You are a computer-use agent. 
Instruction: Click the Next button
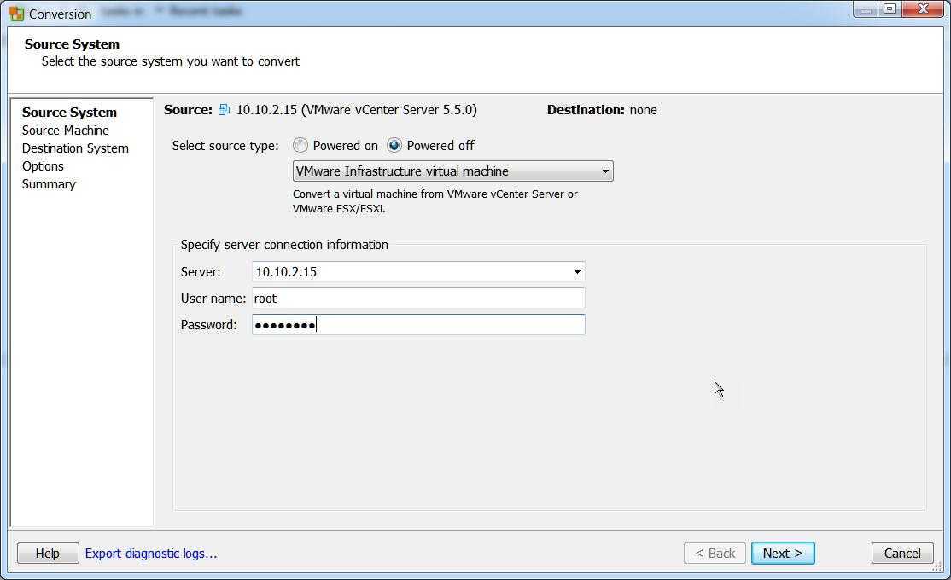pos(782,553)
